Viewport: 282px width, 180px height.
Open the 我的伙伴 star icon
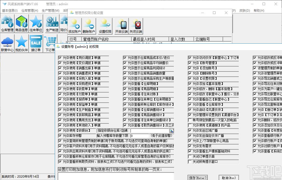click(21, 44)
